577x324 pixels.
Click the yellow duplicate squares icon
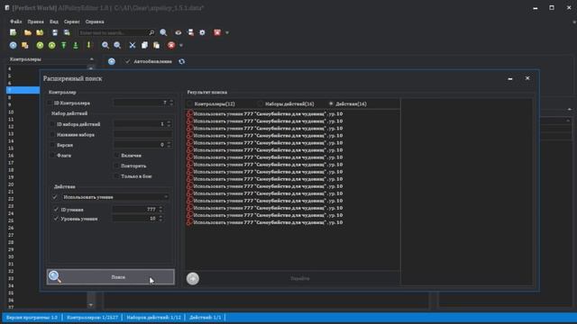tap(25, 45)
